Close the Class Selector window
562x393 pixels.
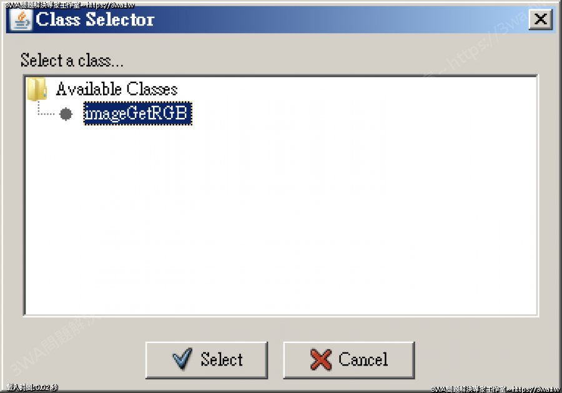[x=541, y=19]
